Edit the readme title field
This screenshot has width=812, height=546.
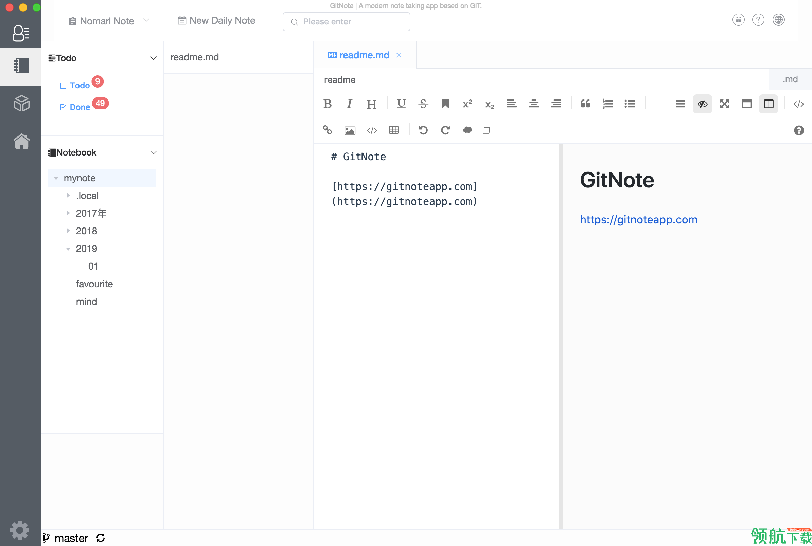tap(541, 79)
